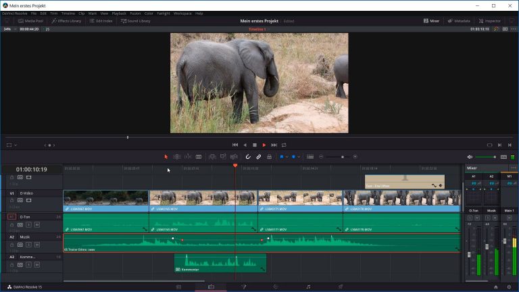Select the 05 Trailer music clip
The height and width of the screenshot is (292, 519).
pos(262,243)
